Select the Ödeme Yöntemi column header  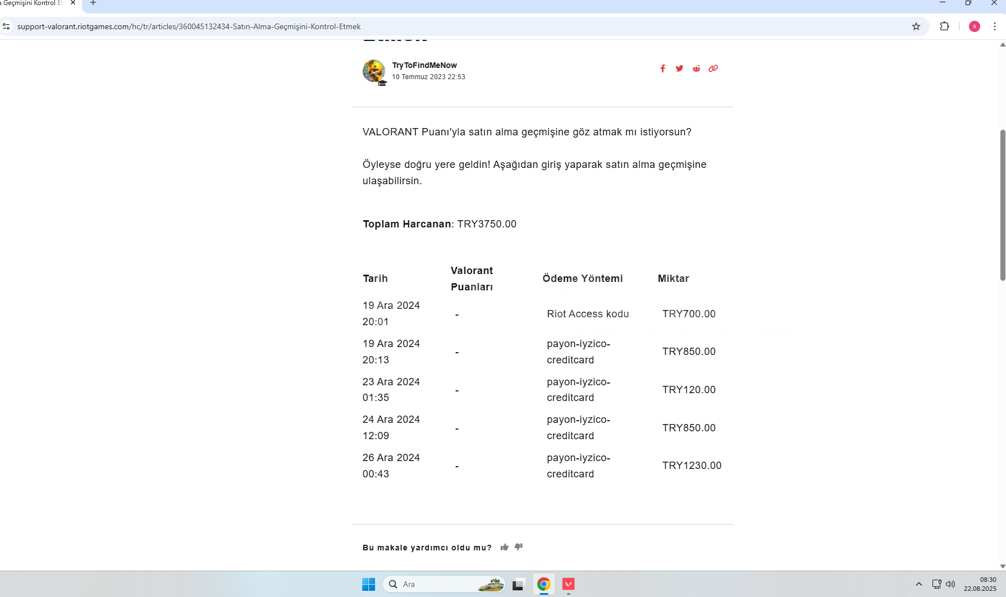(x=583, y=279)
